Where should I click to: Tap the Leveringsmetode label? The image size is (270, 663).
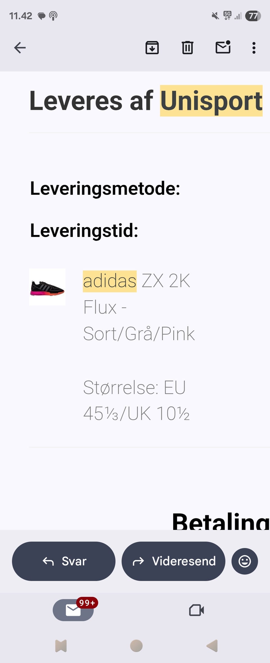point(105,188)
